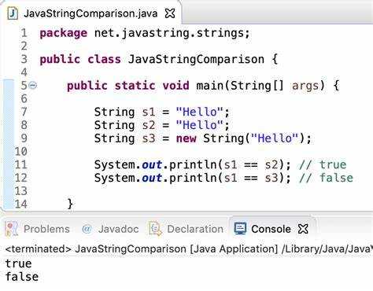Click the package keyword on line 1

pyautogui.click(x=63, y=34)
